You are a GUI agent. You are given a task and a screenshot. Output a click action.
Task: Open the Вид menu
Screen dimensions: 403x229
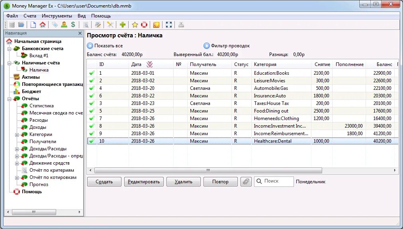coord(82,16)
